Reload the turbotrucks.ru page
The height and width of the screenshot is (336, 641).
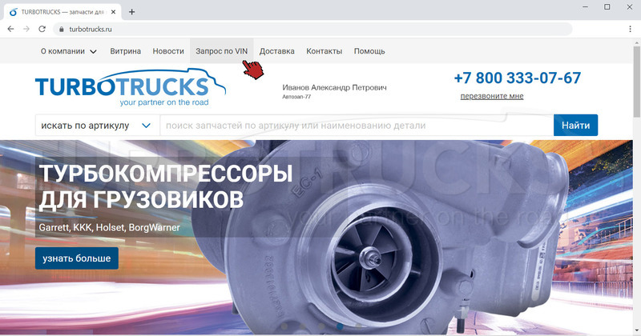[42, 29]
